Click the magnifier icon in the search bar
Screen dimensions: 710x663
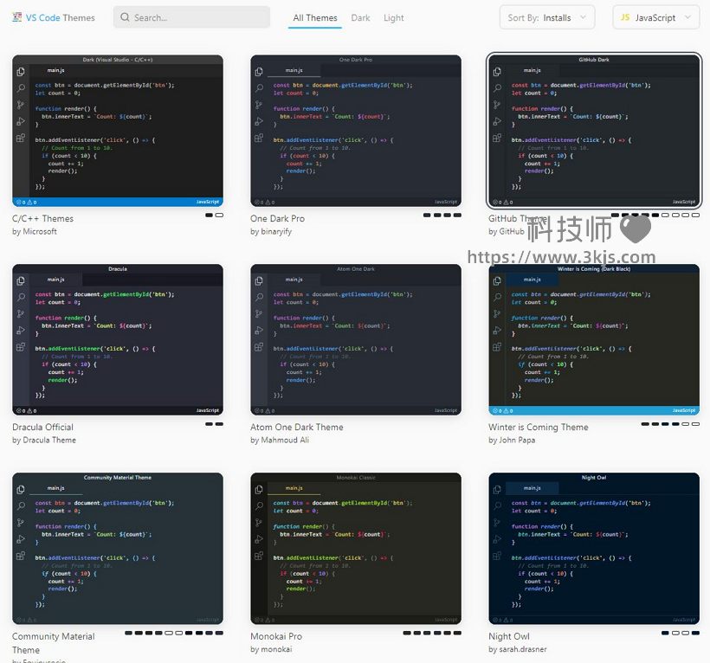coord(125,17)
